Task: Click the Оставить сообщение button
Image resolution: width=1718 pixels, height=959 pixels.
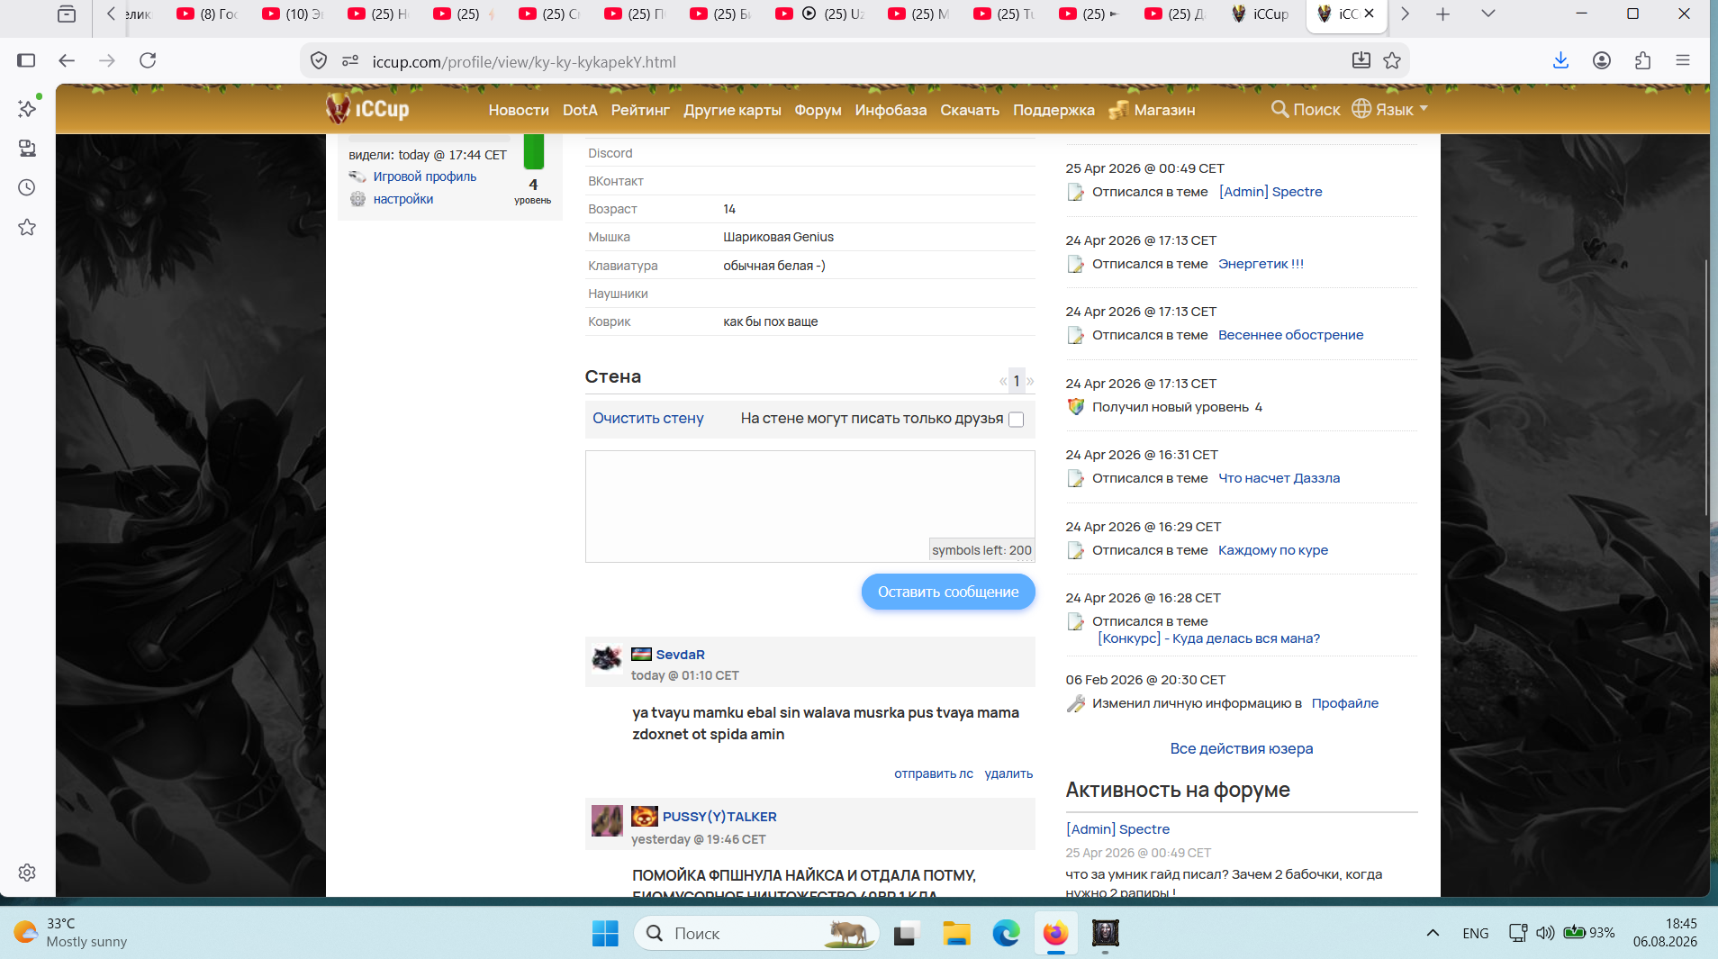Action: click(x=948, y=592)
